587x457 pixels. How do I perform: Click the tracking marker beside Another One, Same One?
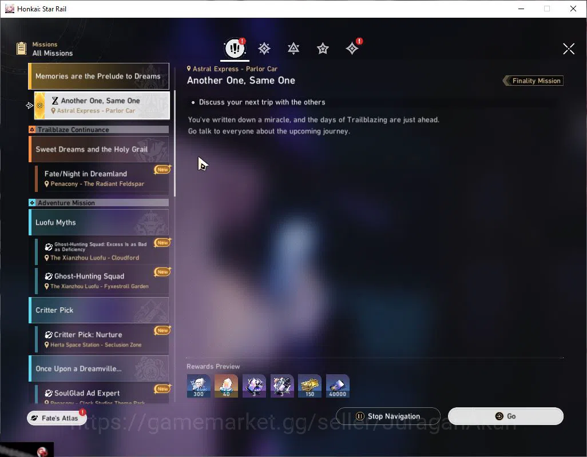pyautogui.click(x=30, y=106)
